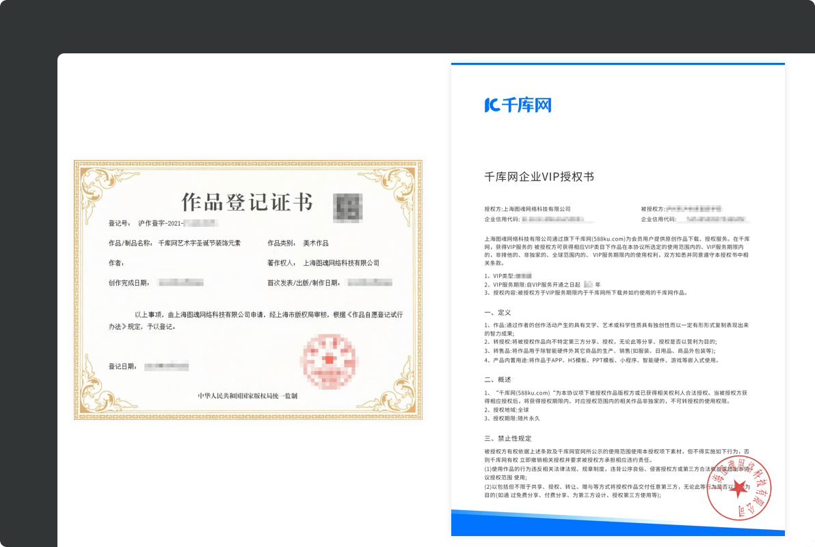Select the heading "作品登记证书"
This screenshot has width=815, height=547.
(x=247, y=202)
